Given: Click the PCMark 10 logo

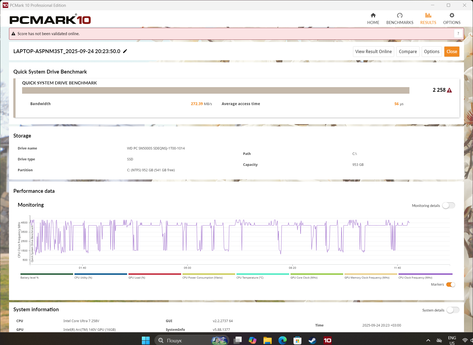Looking at the screenshot, I should pos(50,19).
